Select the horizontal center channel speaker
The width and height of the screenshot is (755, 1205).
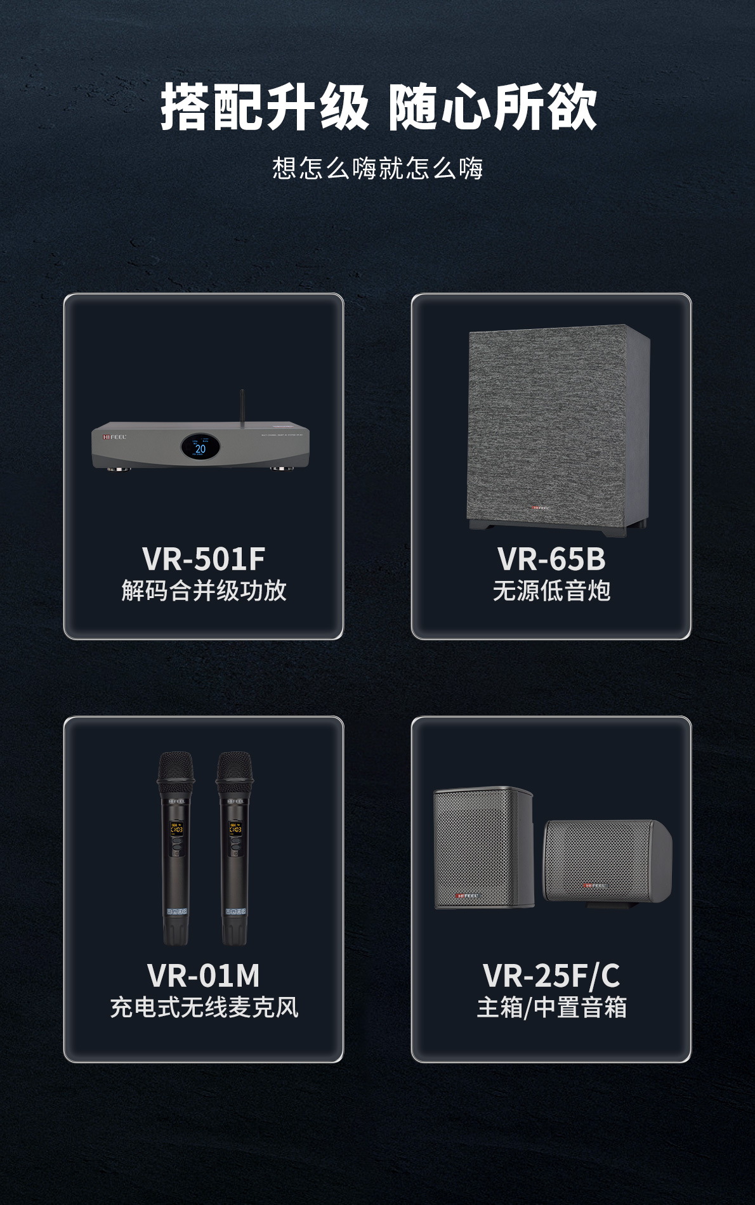pos(607,861)
